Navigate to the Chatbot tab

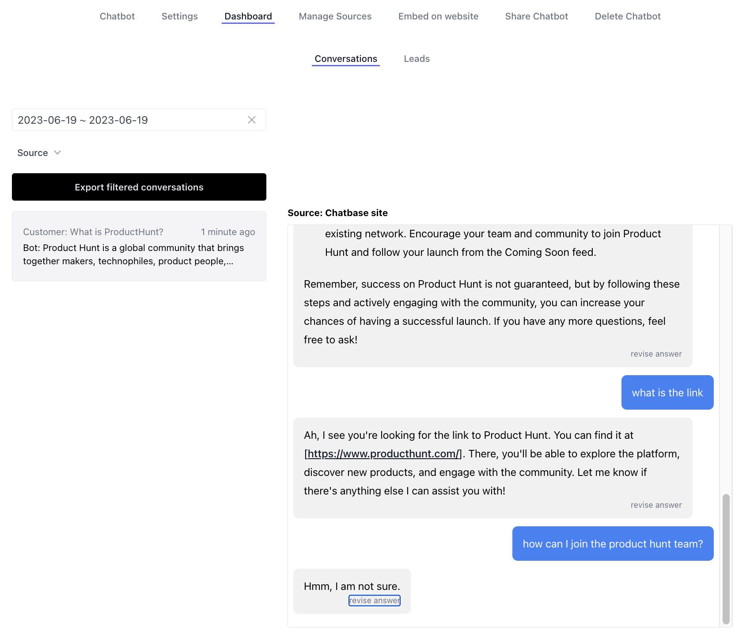(x=117, y=16)
